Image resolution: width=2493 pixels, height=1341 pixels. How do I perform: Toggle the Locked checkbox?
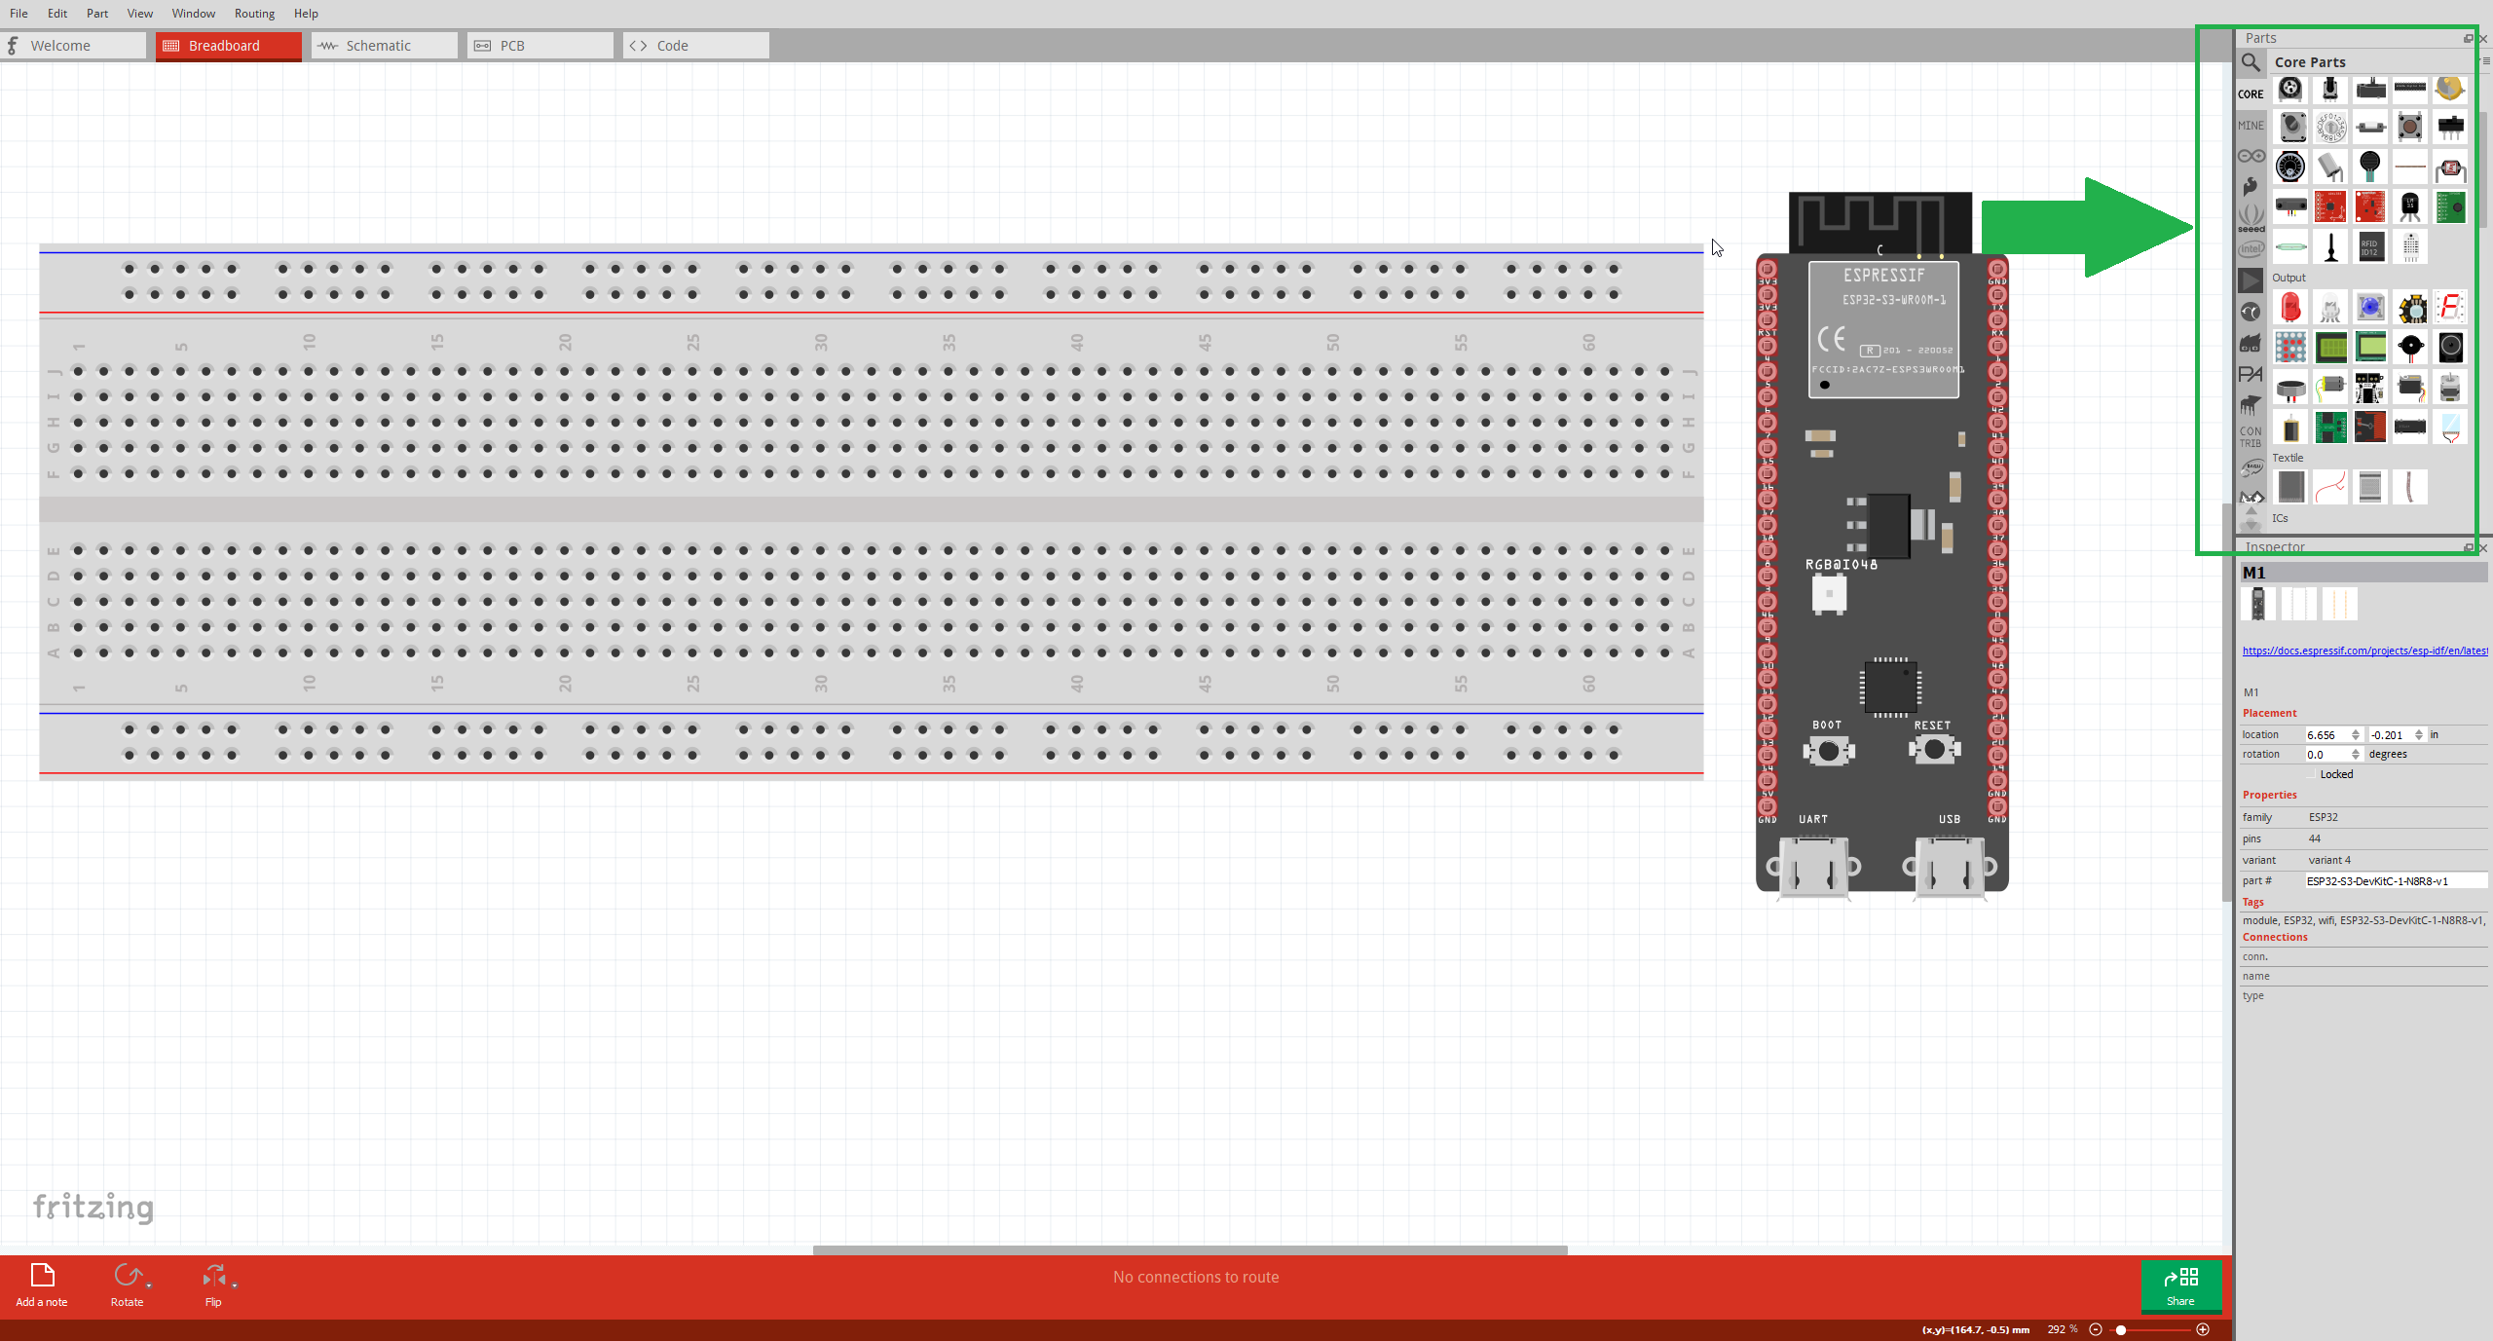pos(2312,774)
